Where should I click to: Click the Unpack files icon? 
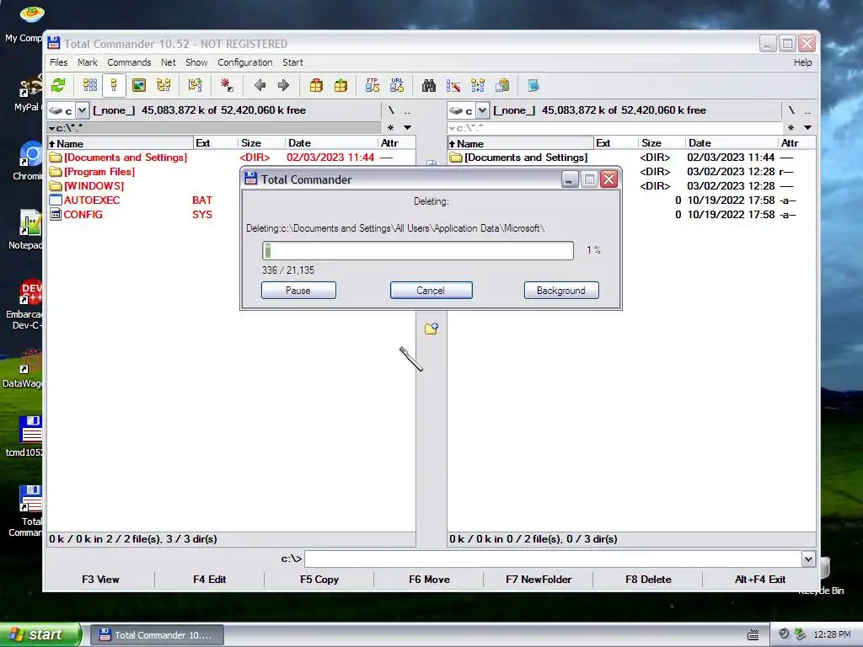(x=340, y=85)
